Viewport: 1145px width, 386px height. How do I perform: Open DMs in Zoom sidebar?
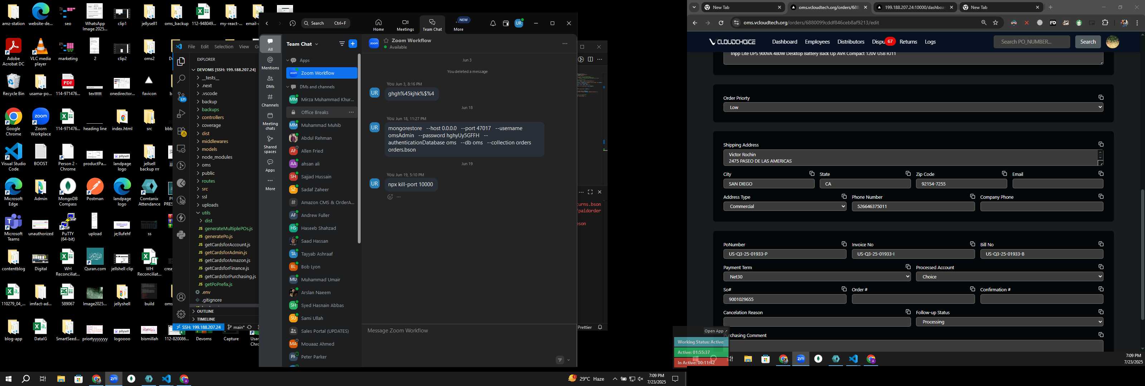coord(270,82)
